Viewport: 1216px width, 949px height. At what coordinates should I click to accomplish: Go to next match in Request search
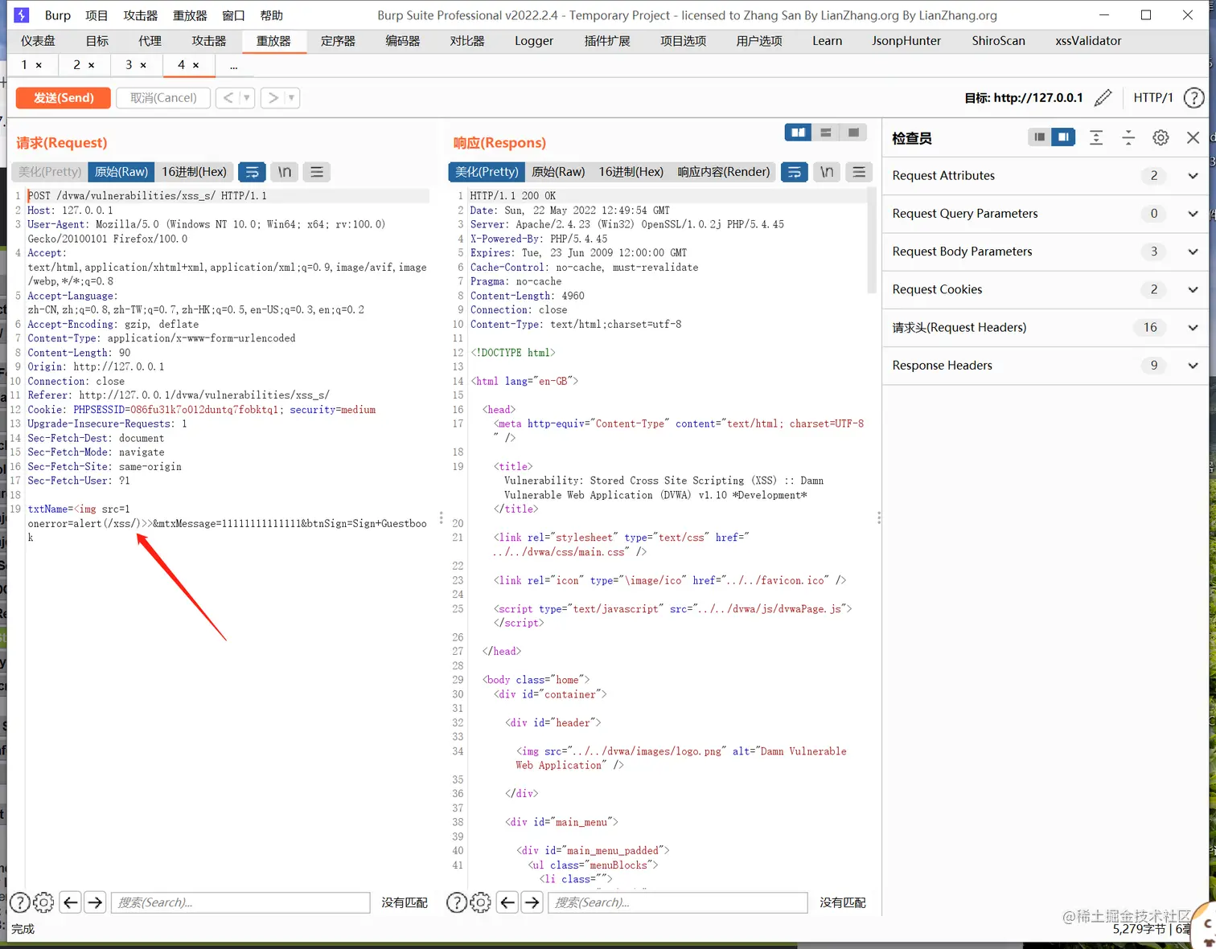click(x=96, y=902)
